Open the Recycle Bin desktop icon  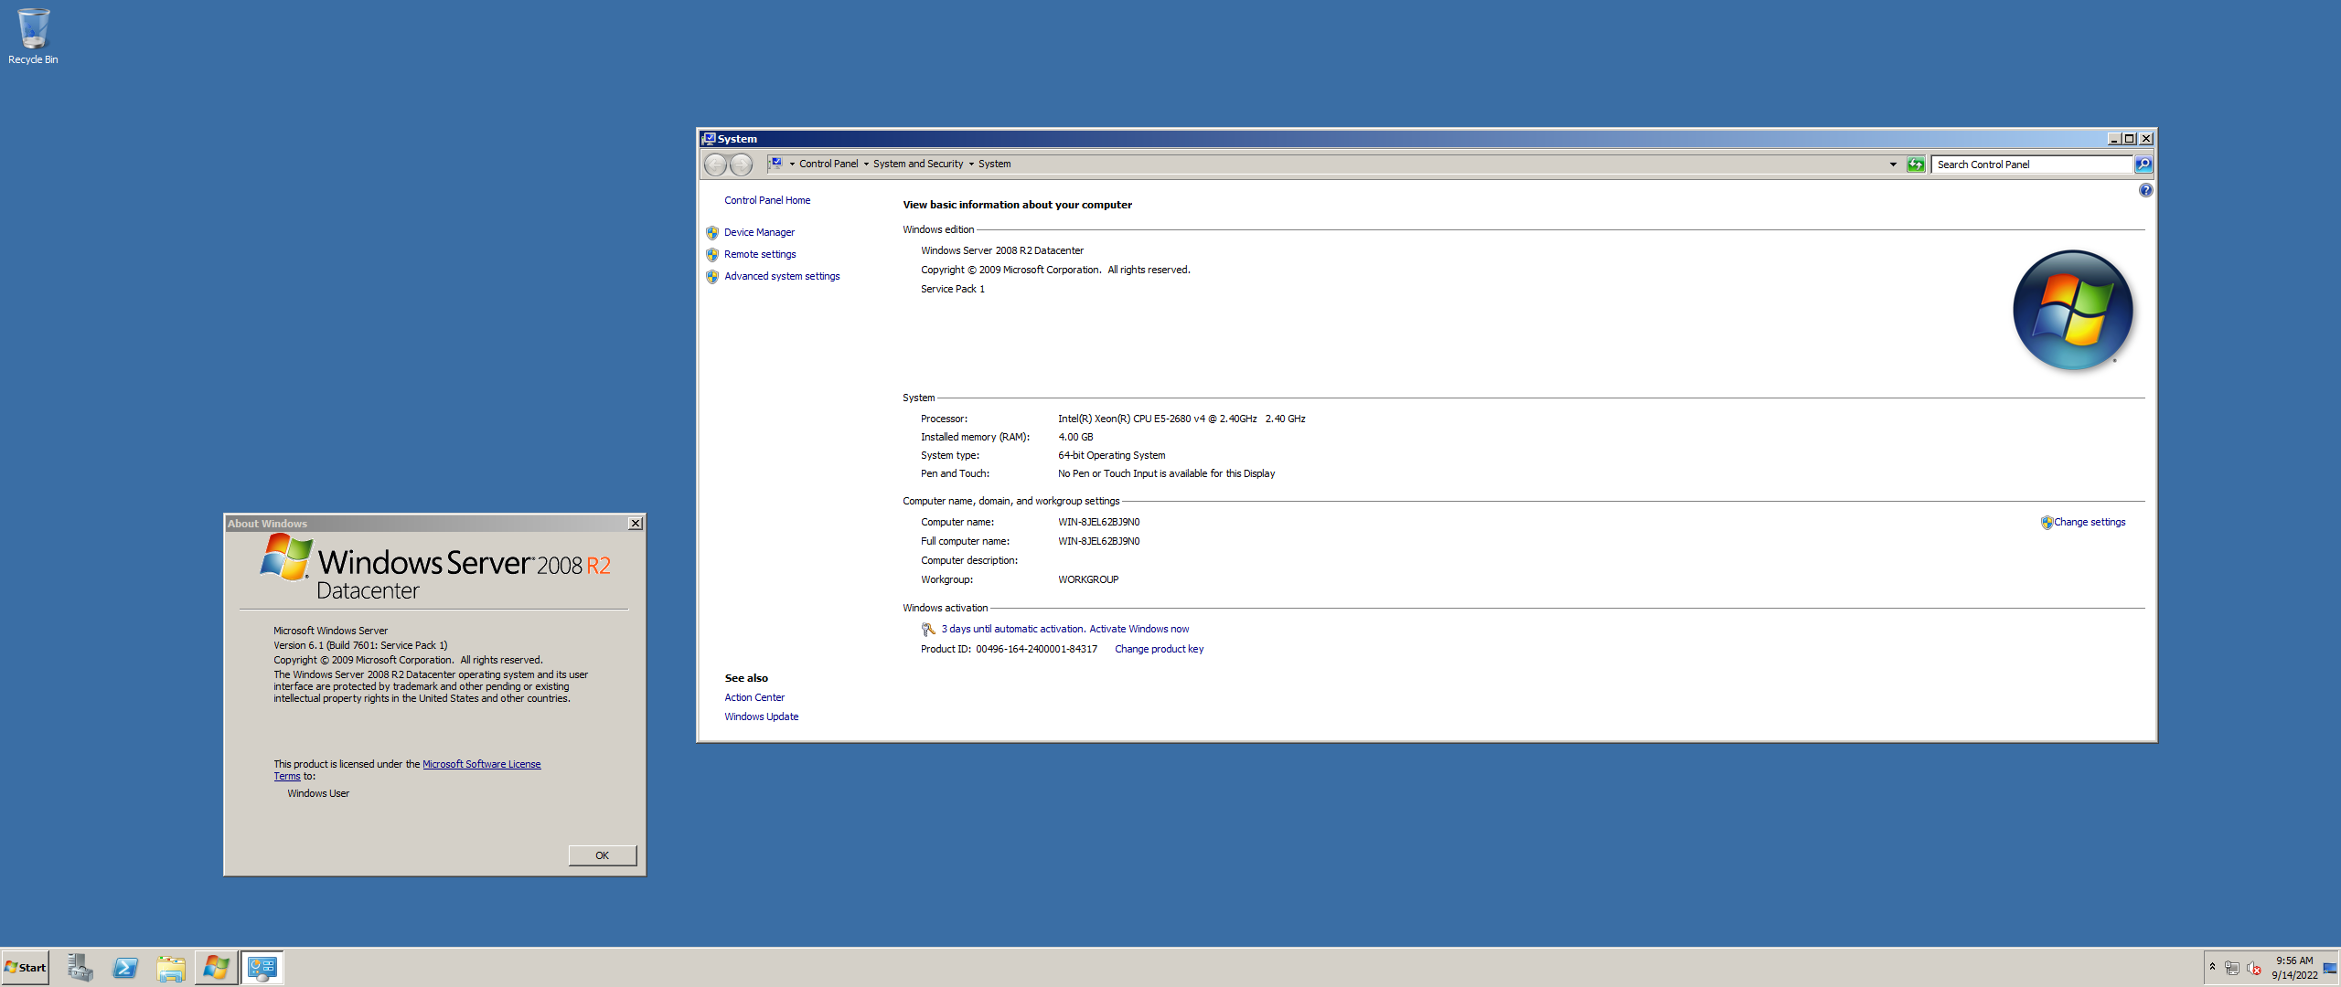coord(33,37)
